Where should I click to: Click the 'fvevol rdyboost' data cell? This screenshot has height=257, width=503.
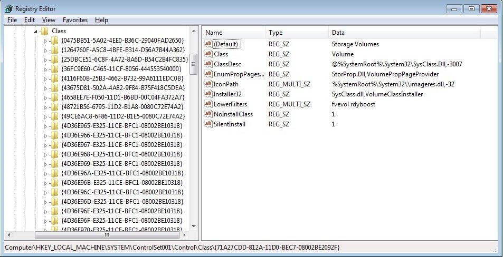(354, 104)
